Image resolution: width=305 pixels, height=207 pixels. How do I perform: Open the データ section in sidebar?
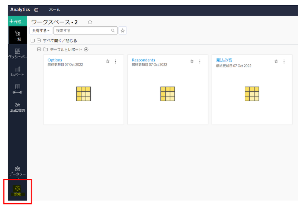17,89
